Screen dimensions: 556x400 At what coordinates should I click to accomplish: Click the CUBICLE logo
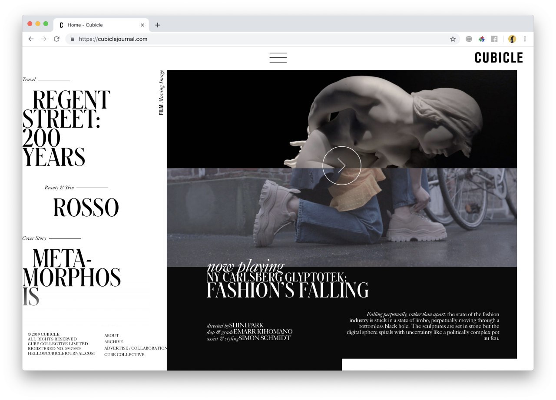click(499, 58)
